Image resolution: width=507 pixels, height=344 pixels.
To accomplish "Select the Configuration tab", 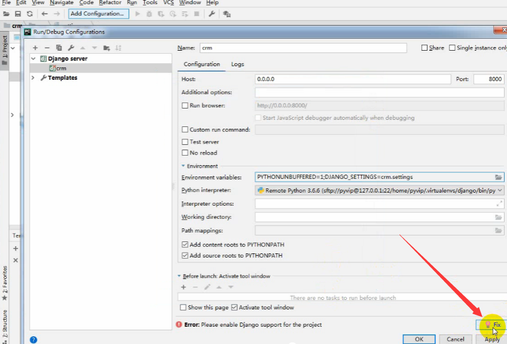I will click(202, 64).
